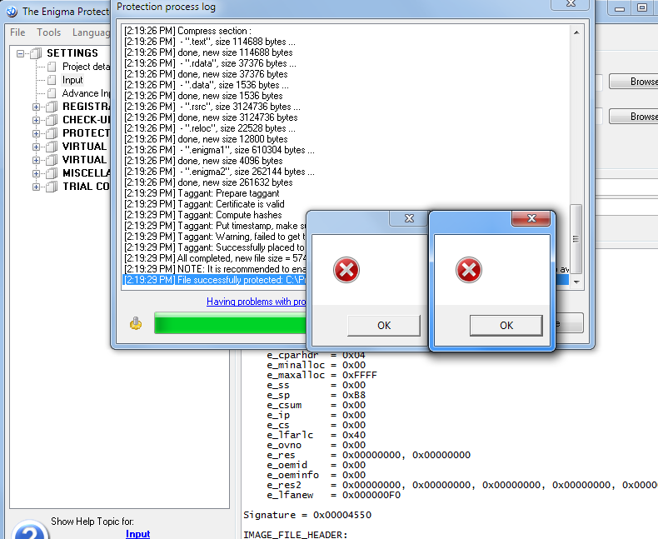
Task: Click the red error icon in left dialog
Action: pos(346,270)
